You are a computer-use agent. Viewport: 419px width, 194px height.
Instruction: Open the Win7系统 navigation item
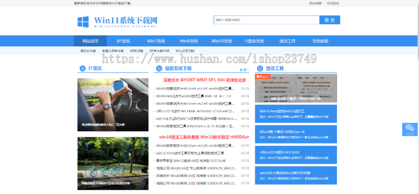tap(156, 41)
